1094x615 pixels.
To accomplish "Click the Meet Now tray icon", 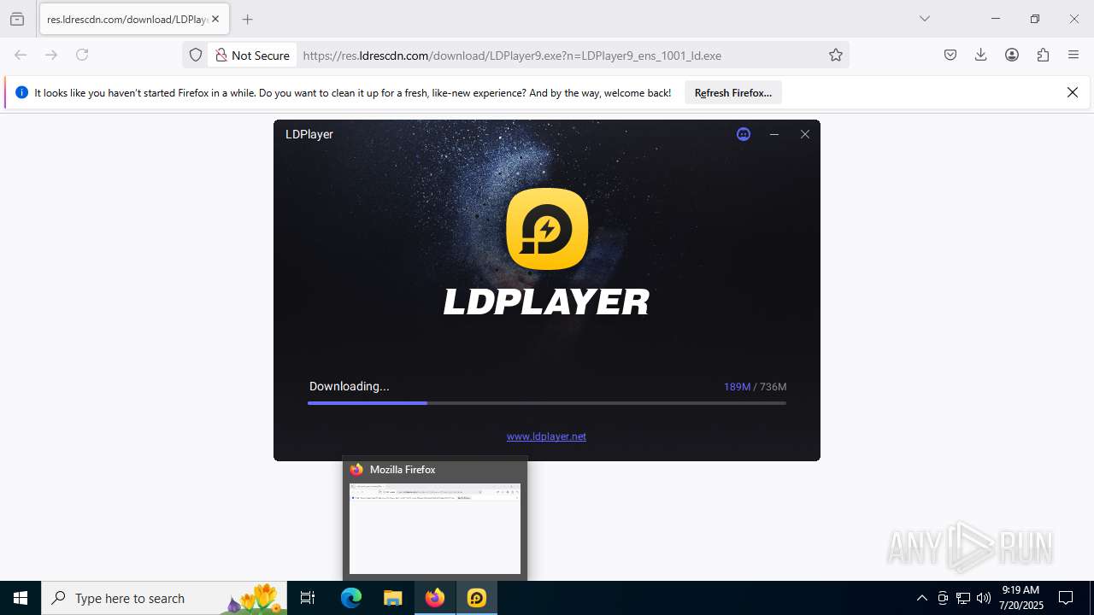I will [943, 598].
